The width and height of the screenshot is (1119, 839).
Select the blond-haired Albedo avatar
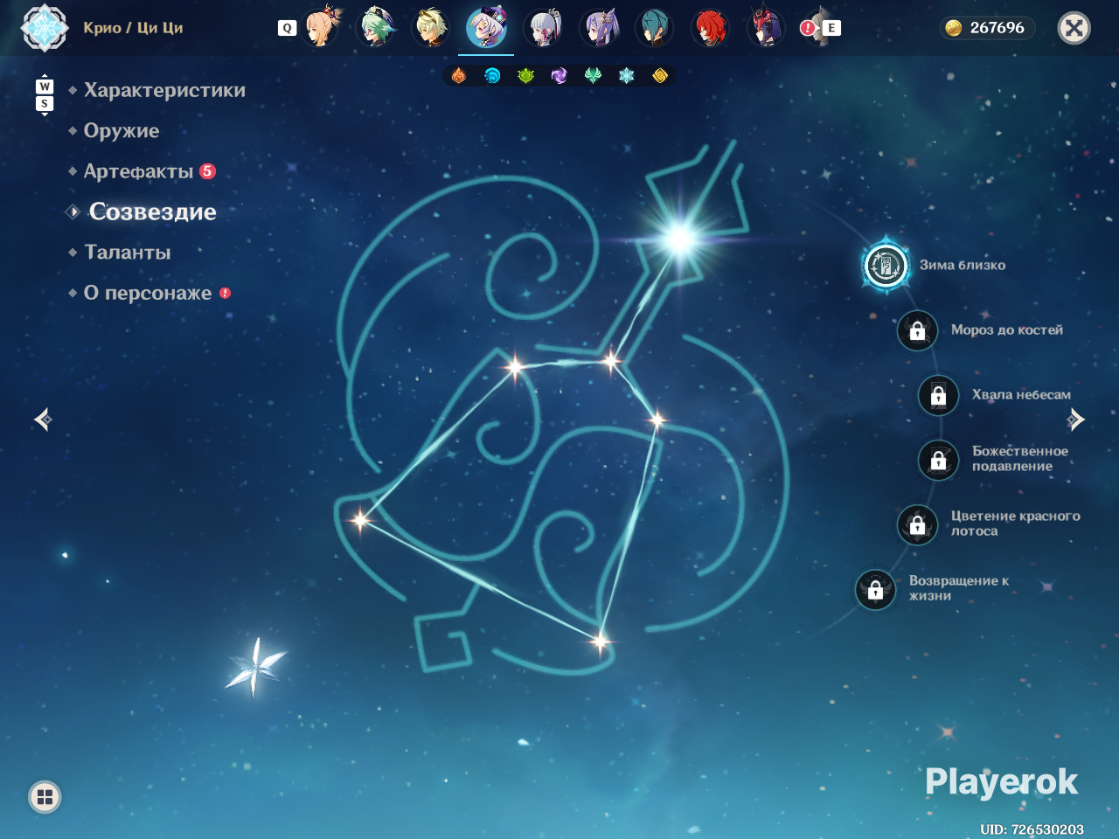[431, 27]
